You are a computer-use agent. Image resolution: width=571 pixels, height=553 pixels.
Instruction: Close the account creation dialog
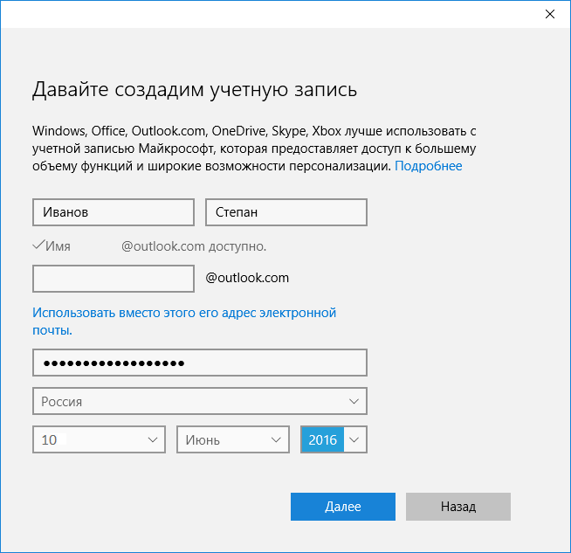(x=549, y=14)
